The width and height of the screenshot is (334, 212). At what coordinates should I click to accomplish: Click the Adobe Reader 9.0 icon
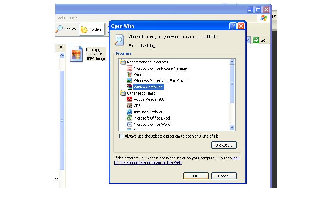pyautogui.click(x=129, y=99)
